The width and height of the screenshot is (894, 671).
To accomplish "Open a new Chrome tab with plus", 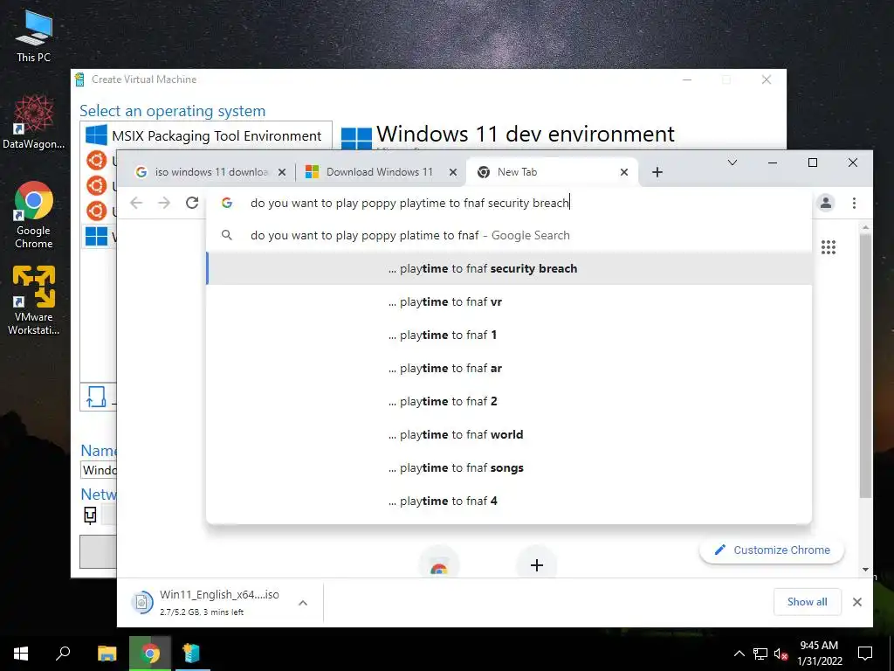I will pos(657,172).
